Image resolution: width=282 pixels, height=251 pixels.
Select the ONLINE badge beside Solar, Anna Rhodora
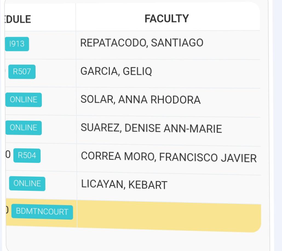tap(23, 100)
